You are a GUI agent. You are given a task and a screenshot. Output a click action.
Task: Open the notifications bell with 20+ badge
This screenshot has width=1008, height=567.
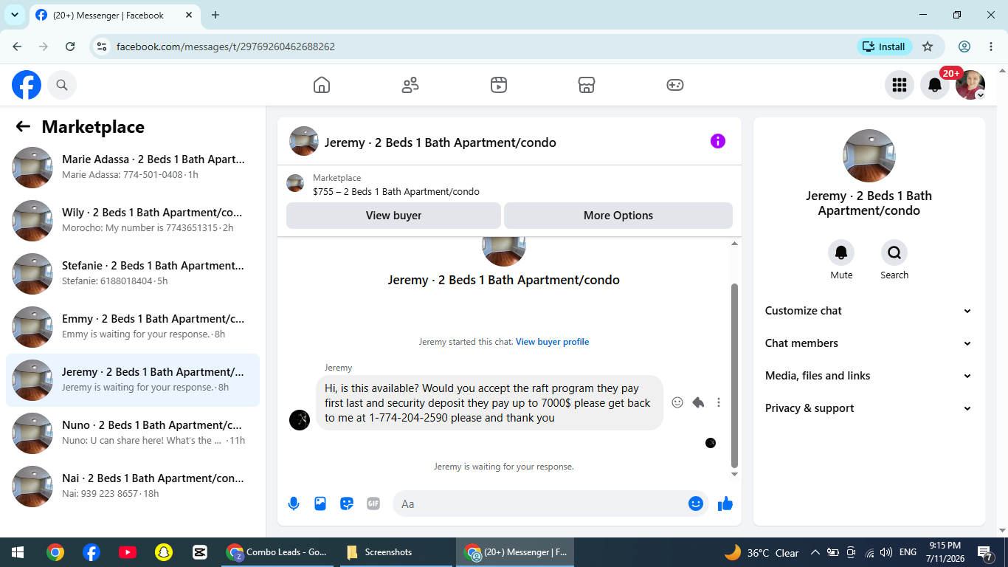(x=935, y=85)
